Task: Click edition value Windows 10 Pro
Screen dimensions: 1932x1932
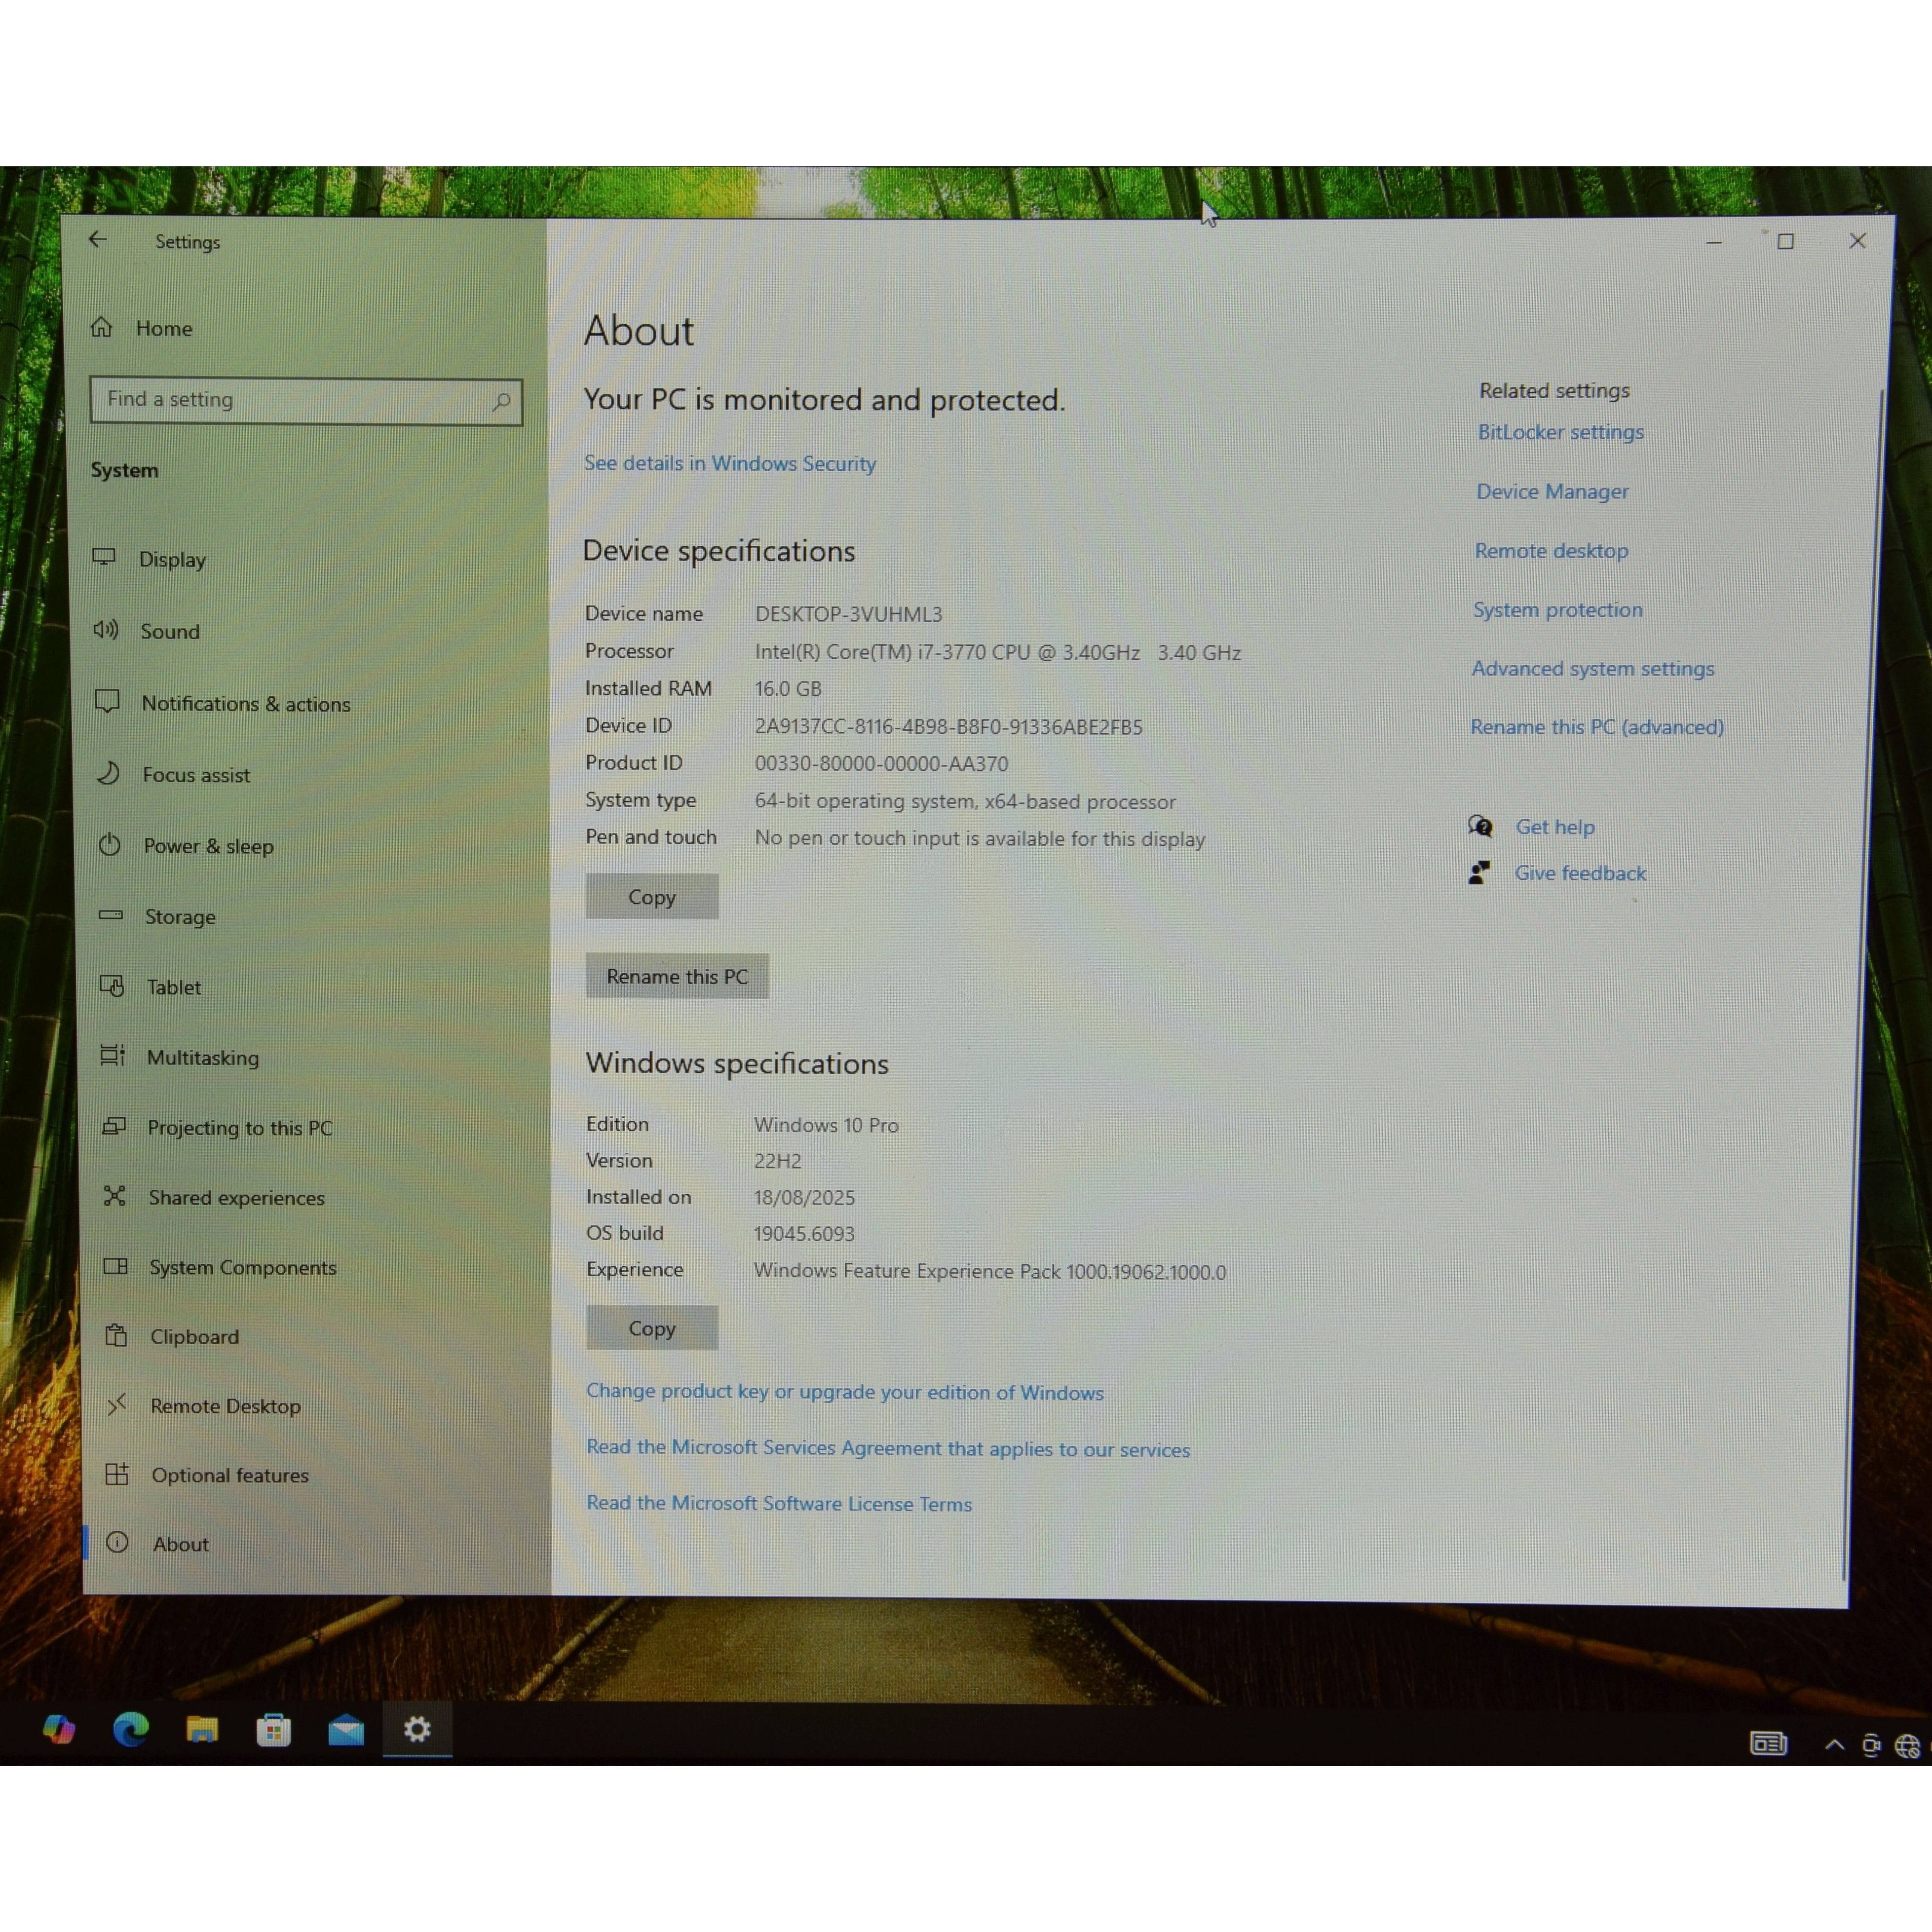Action: click(826, 1125)
